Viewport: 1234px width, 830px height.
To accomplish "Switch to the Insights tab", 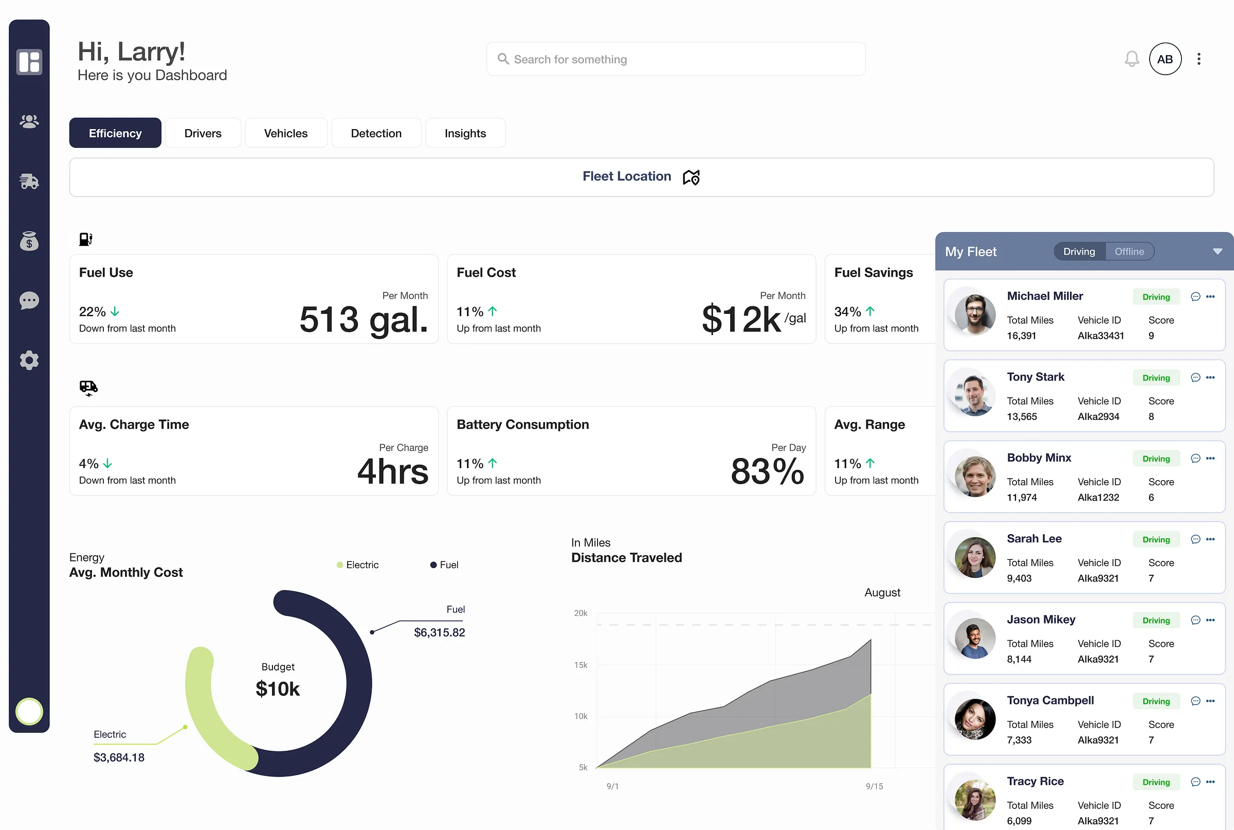I will tap(465, 133).
